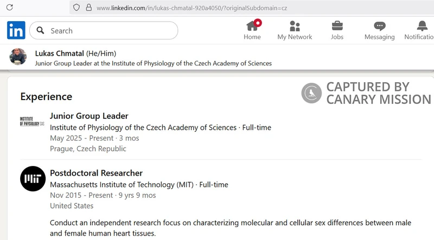Open the Notifications bell icon
Viewport: 434px width, 240px height.
pos(422,26)
